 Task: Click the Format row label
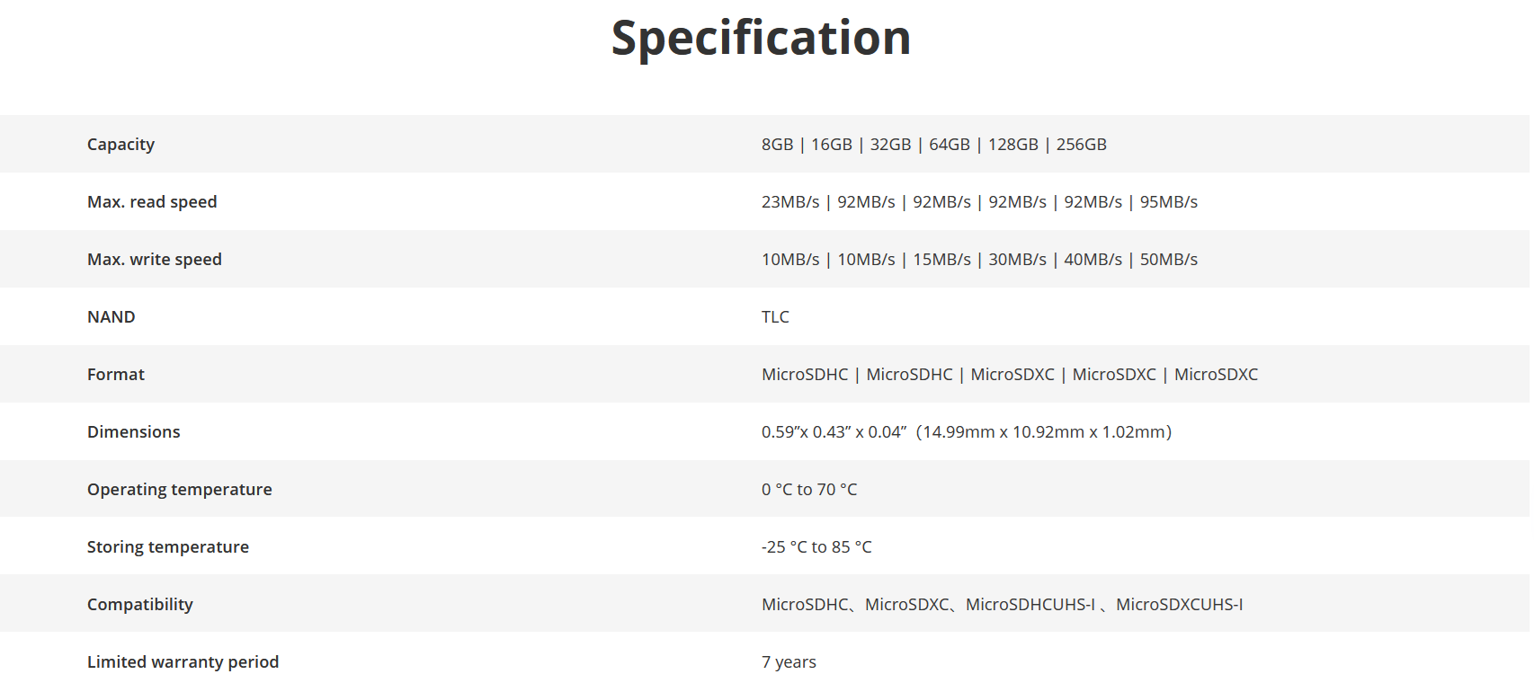point(115,375)
